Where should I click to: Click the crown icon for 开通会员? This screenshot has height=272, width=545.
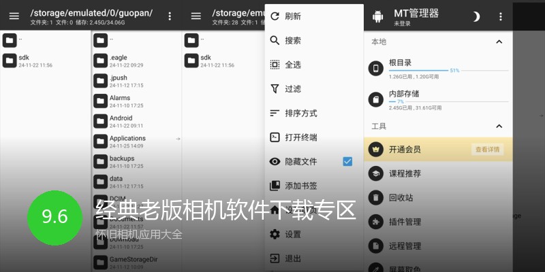[376, 150]
